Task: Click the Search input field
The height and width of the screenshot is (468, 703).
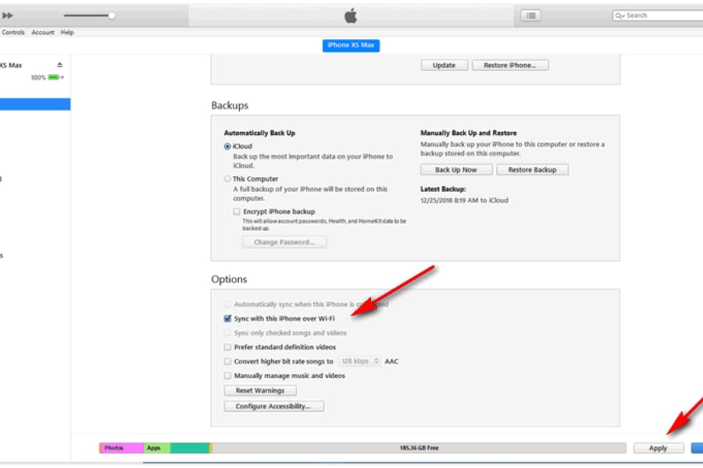Action: [658, 16]
